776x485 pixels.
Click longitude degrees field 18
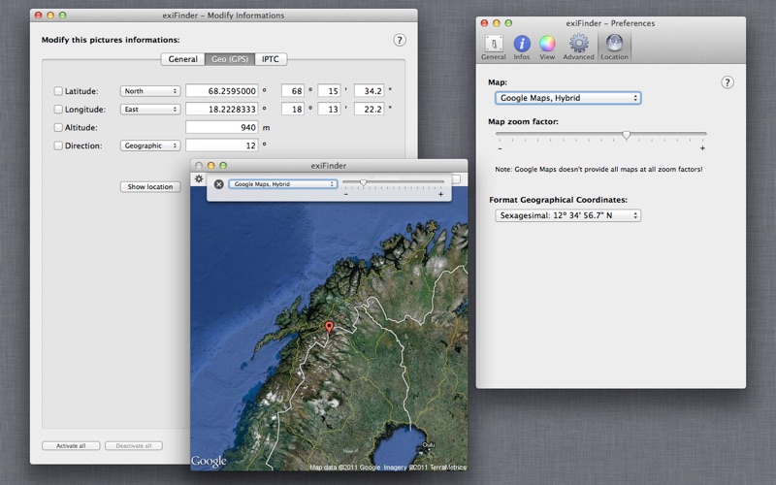pos(293,109)
